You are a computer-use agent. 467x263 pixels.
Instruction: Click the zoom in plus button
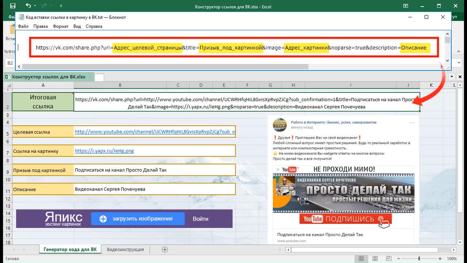click(440, 259)
